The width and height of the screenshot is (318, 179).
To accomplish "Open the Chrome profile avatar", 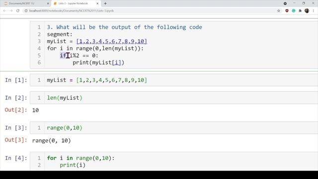I will click(307, 11).
